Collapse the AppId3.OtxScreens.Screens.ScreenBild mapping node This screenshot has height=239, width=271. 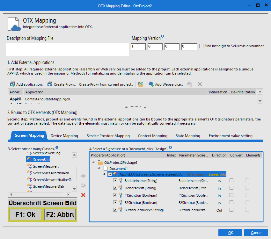104,174
